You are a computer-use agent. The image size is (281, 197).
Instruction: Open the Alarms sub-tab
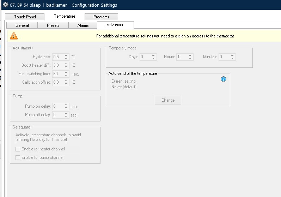coord(83,25)
